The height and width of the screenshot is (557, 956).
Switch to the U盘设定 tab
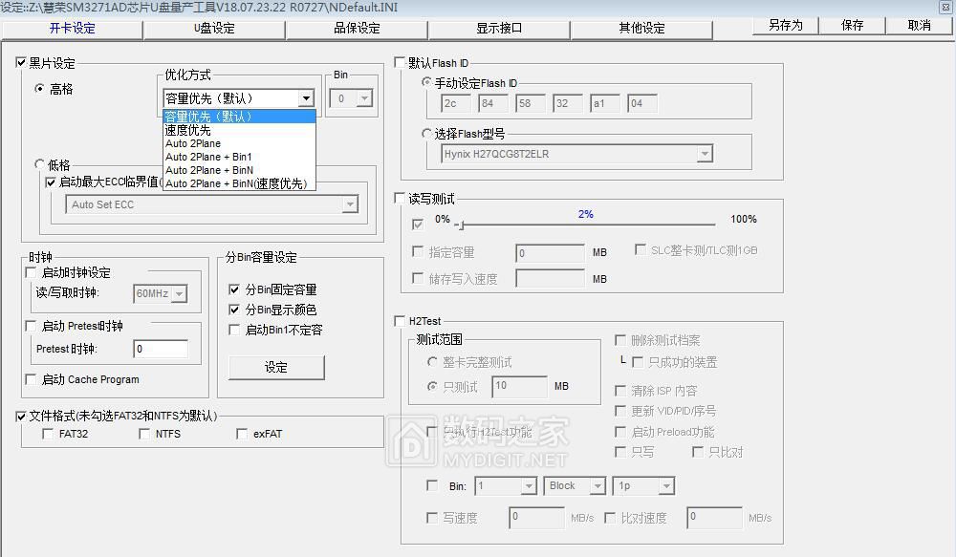[x=214, y=28]
